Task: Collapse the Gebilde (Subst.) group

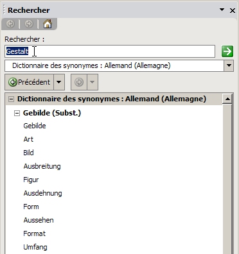Action: click(17, 113)
